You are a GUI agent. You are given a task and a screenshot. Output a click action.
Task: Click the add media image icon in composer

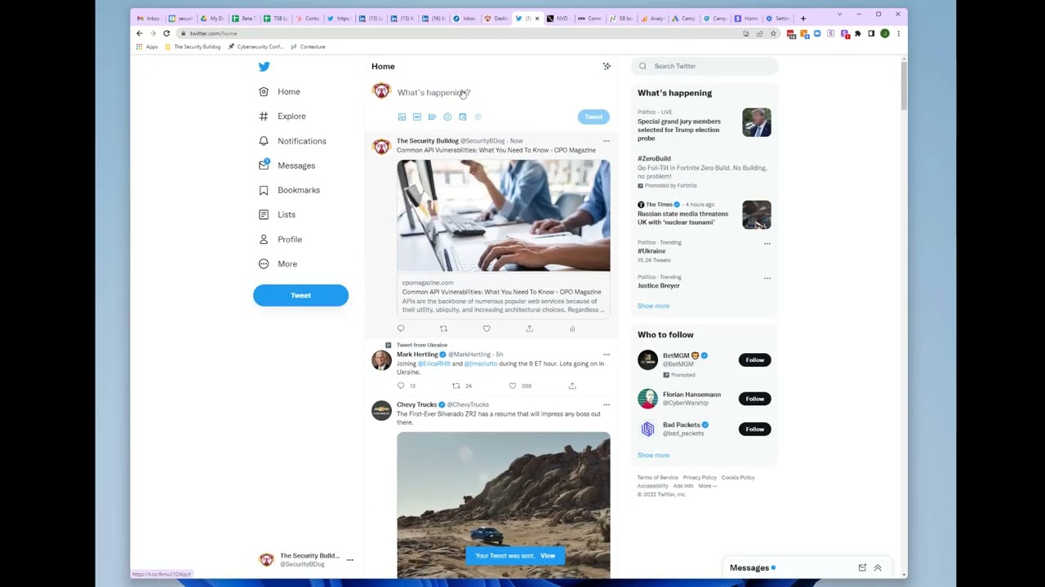coord(402,117)
